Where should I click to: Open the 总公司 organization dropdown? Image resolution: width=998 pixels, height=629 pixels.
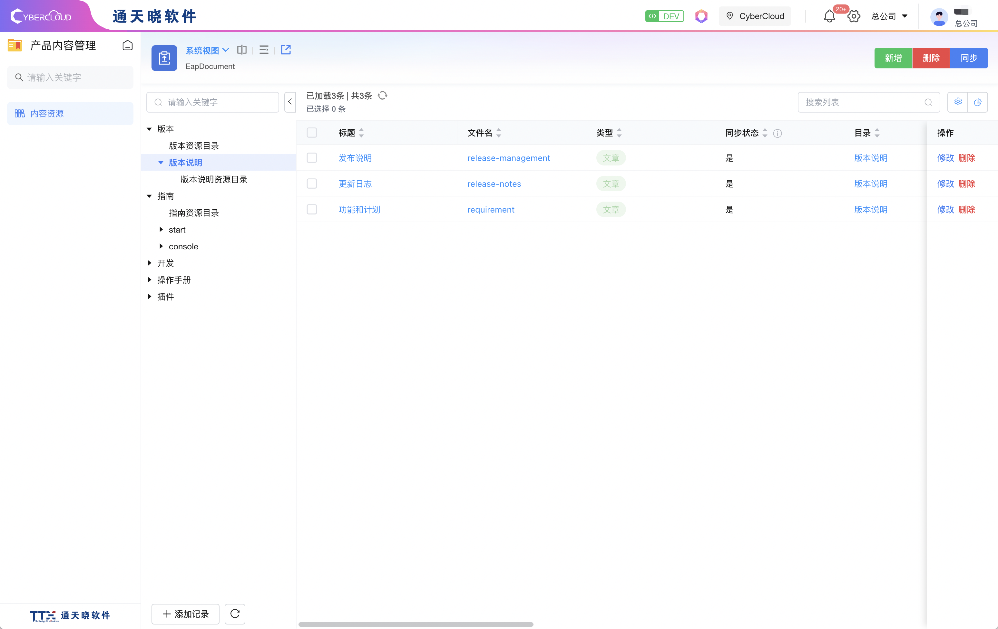(889, 16)
